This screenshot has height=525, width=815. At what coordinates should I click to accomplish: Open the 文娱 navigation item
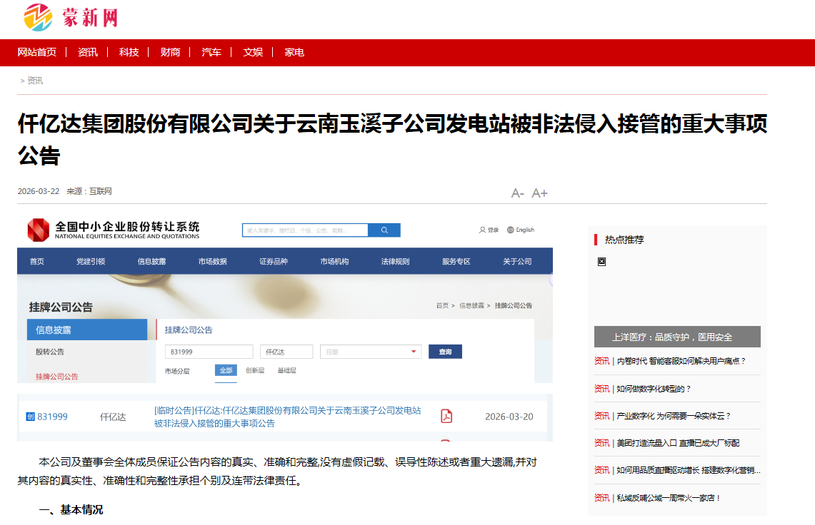[x=253, y=53]
